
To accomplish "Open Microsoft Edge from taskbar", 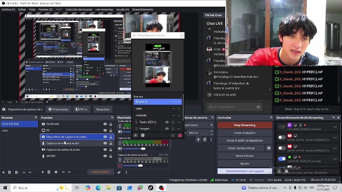I will (98, 188).
